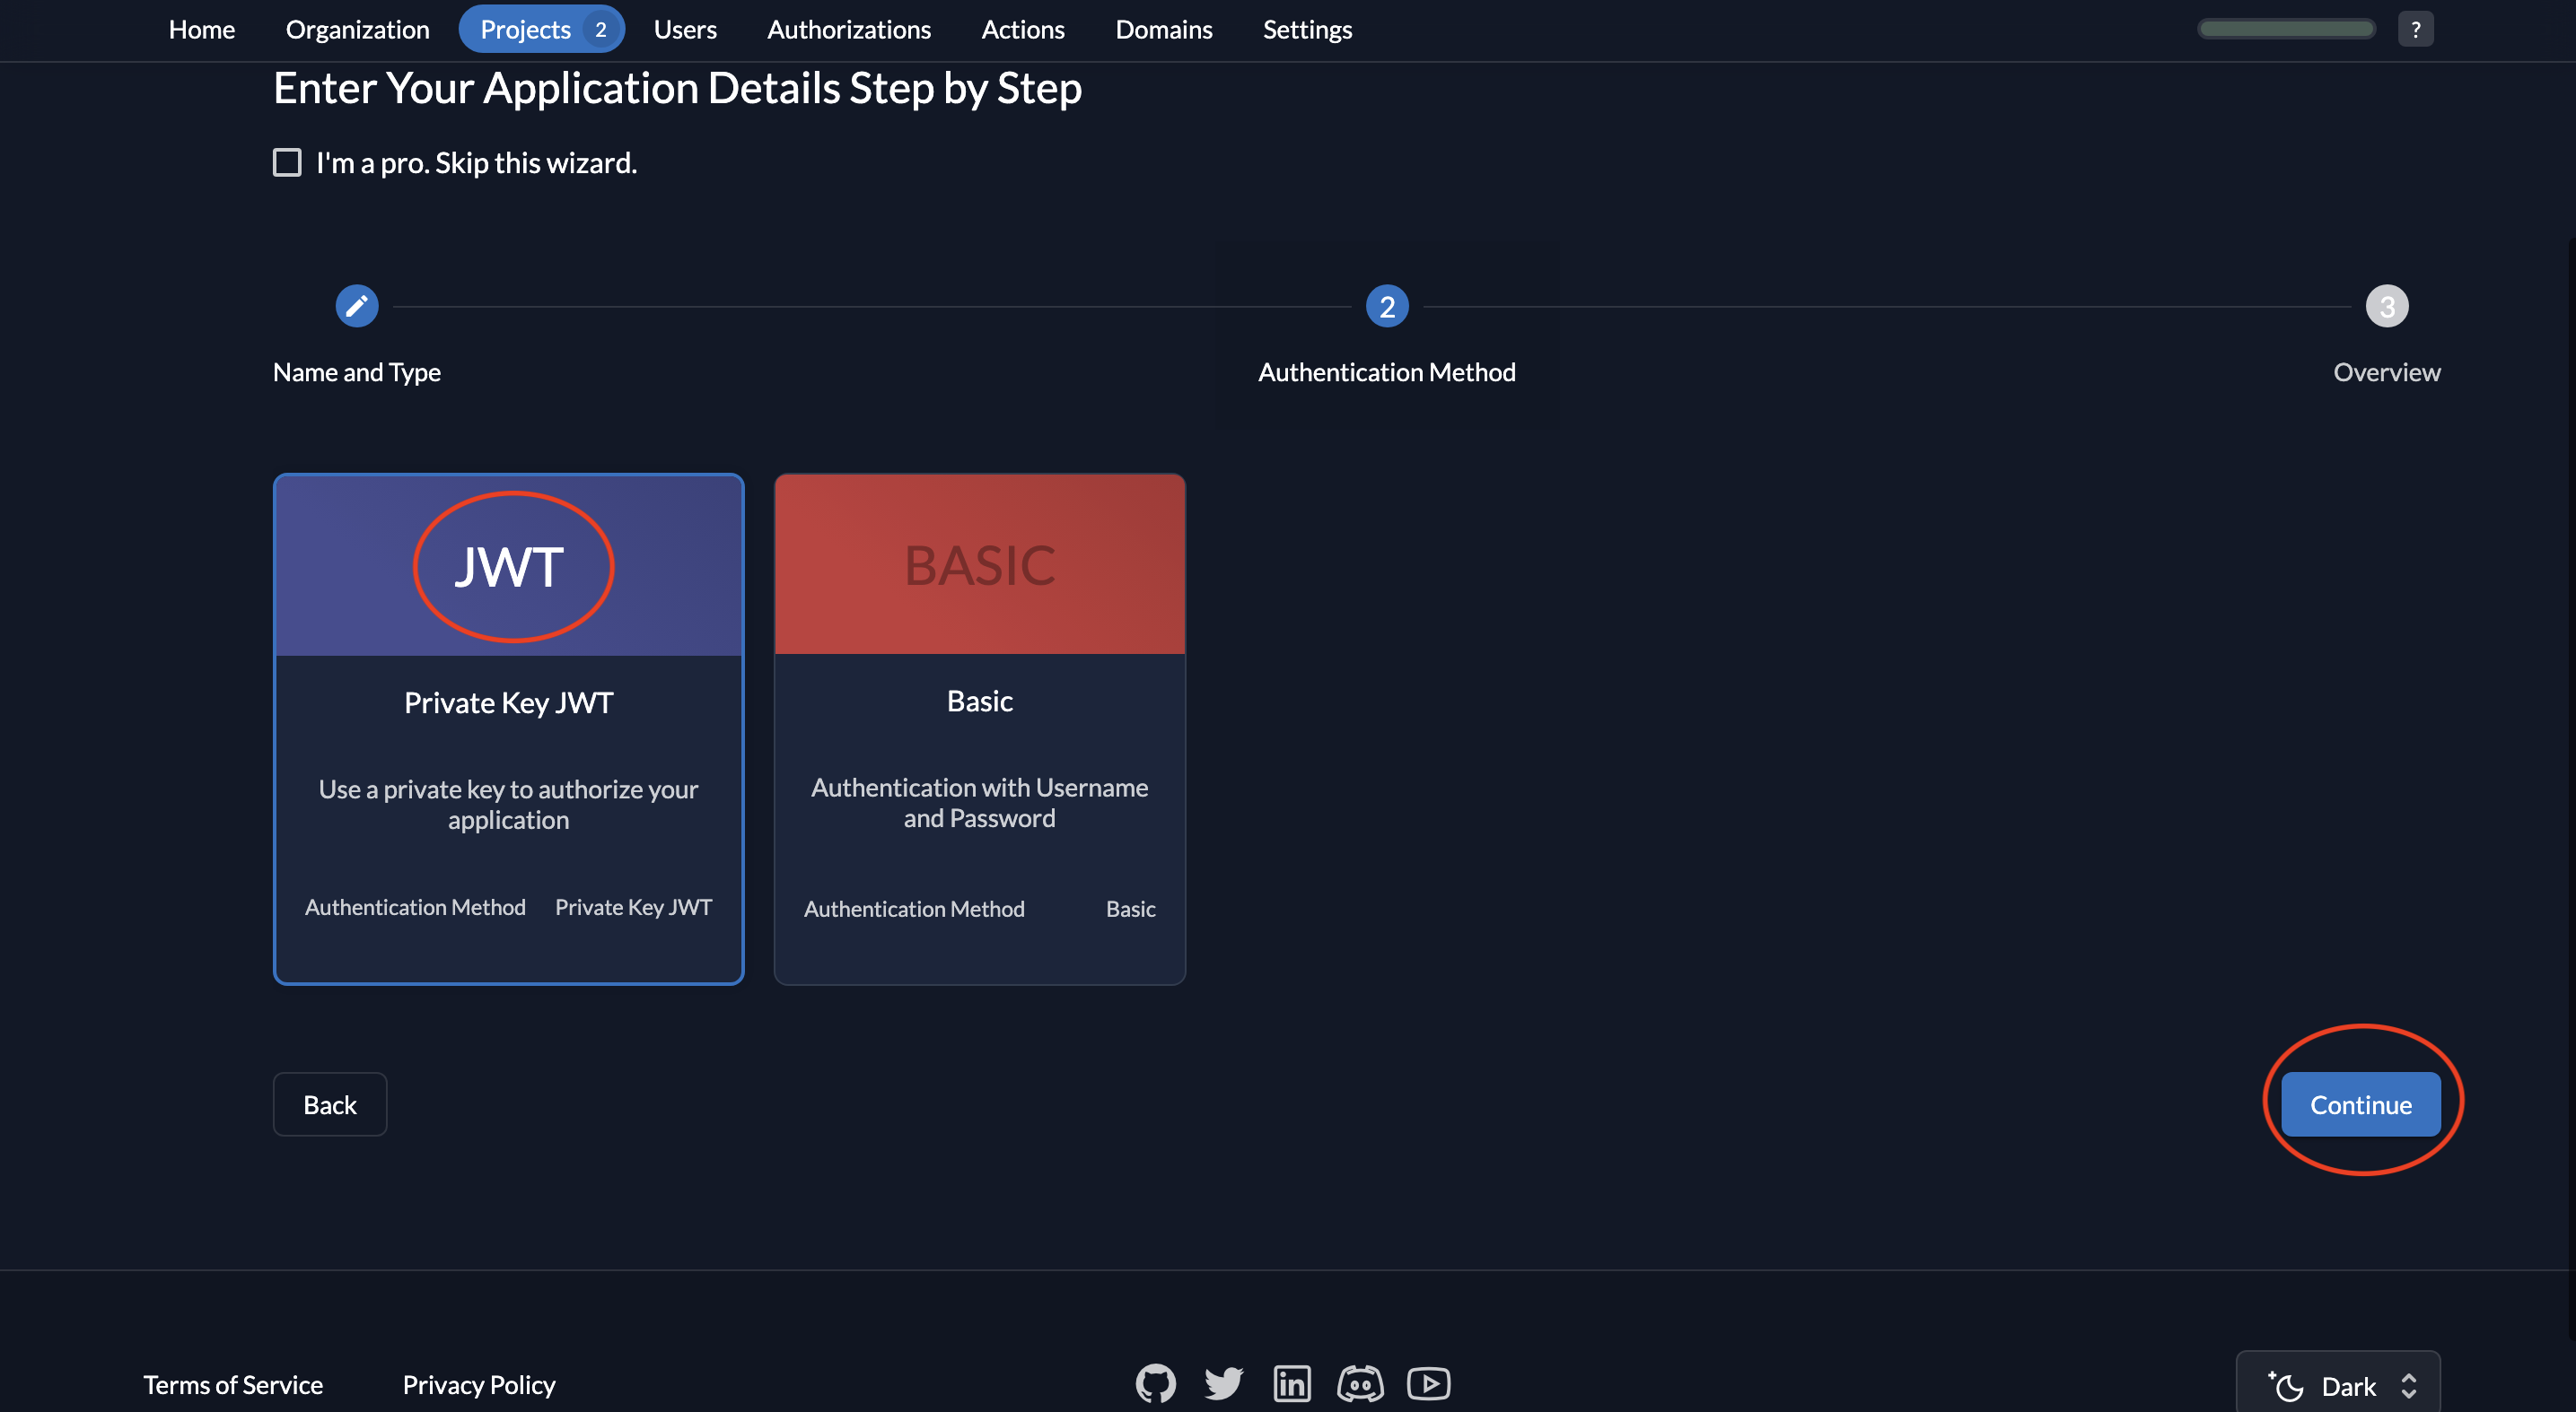Open the Projects menu item
Screen dimensions: 2576x1412
527,29
